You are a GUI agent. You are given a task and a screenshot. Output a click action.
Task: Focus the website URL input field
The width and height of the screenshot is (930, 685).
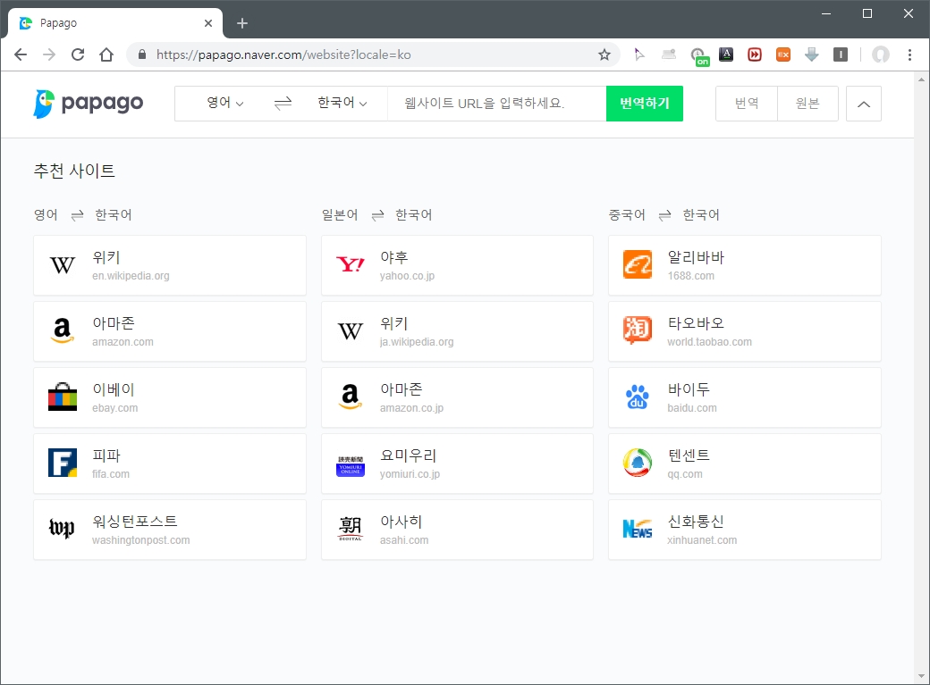pos(497,104)
